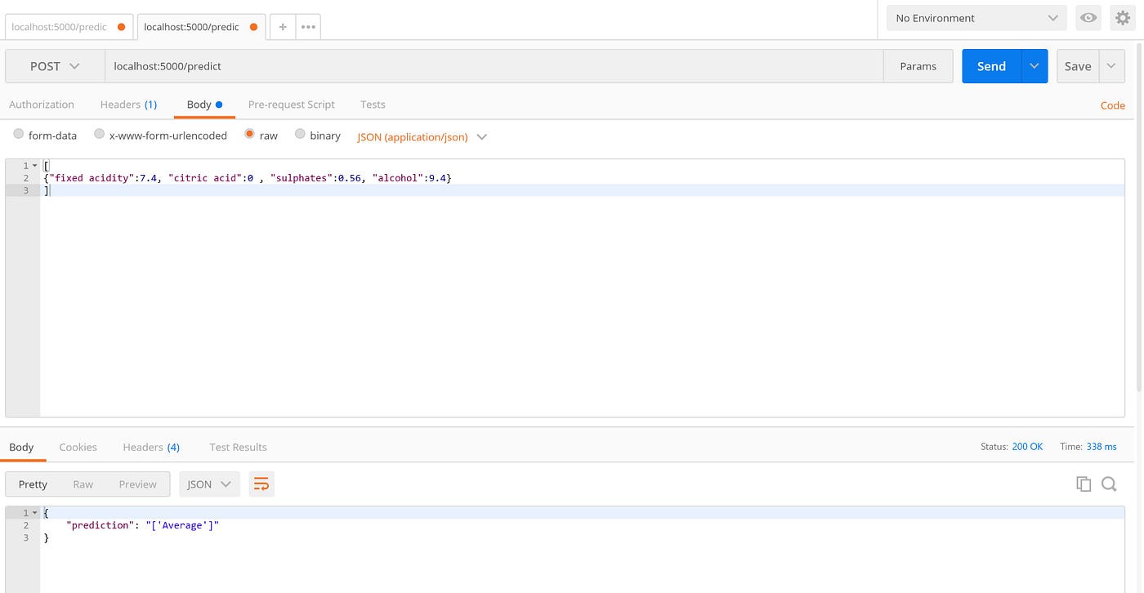The width and height of the screenshot is (1144, 593).
Task: Open the No Environment dropdown
Action: [976, 17]
